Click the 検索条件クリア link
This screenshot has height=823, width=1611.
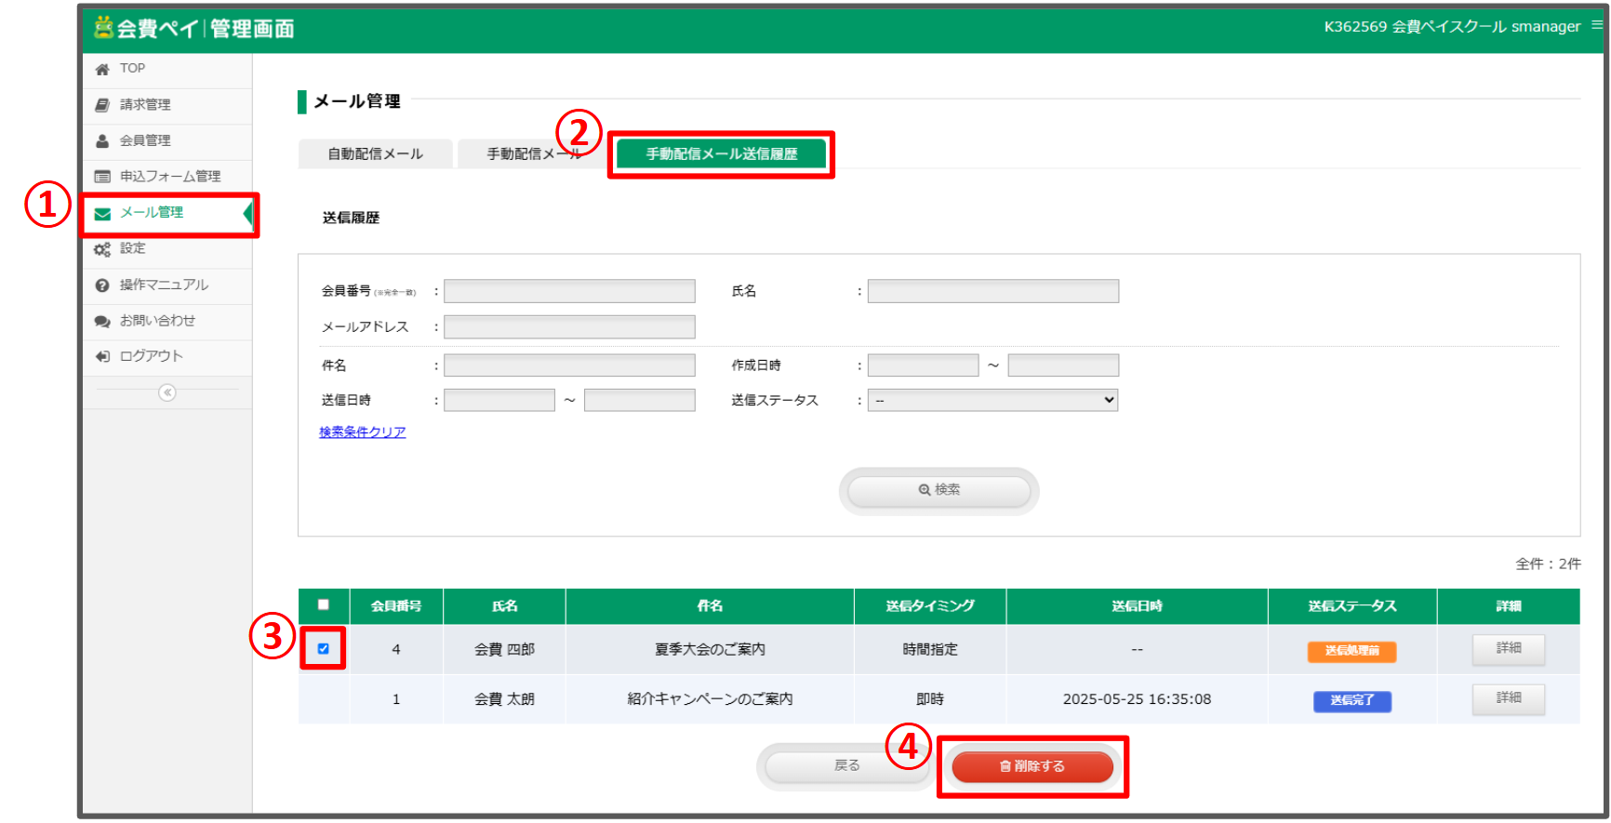[x=363, y=432]
